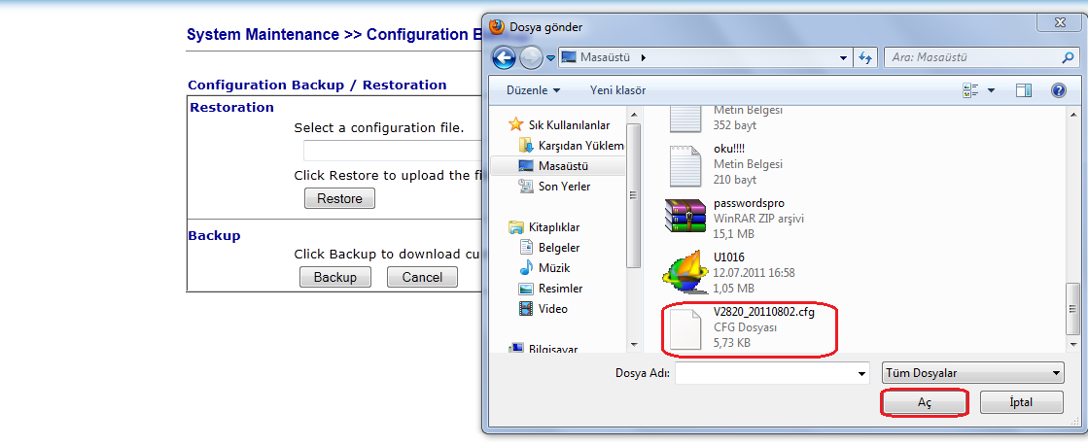Click the refresh icon beside address bar
Screen dimensions: 1088x445
point(866,58)
